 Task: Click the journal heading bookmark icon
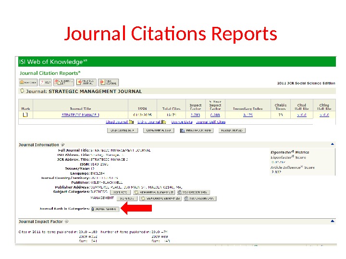pyautogui.click(x=22, y=91)
